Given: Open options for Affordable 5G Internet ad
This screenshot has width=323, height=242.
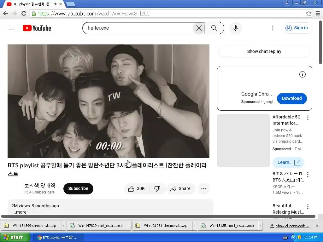Looking at the screenshot, I should tap(308, 118).
